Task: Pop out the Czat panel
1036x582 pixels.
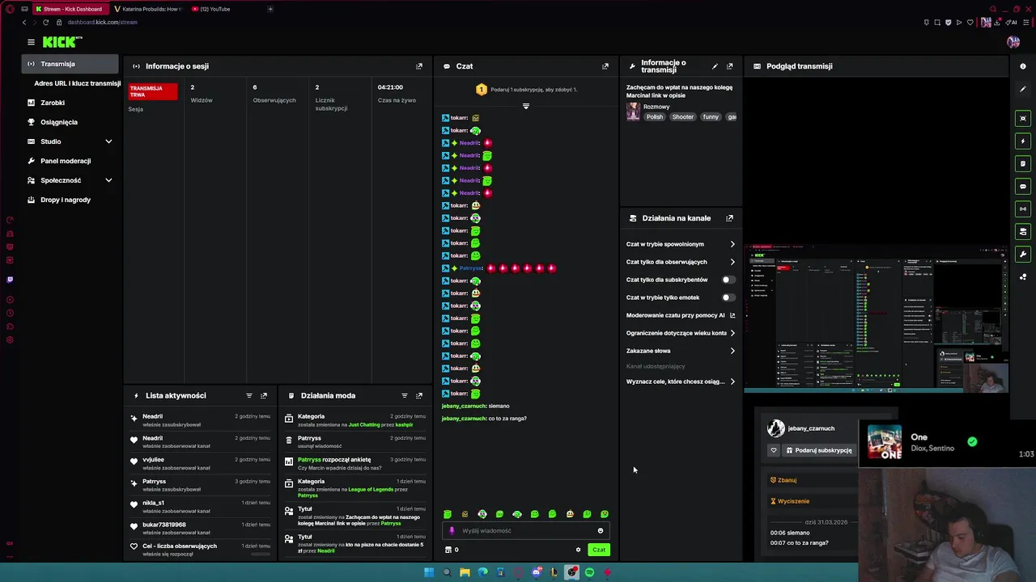Action: (x=605, y=66)
